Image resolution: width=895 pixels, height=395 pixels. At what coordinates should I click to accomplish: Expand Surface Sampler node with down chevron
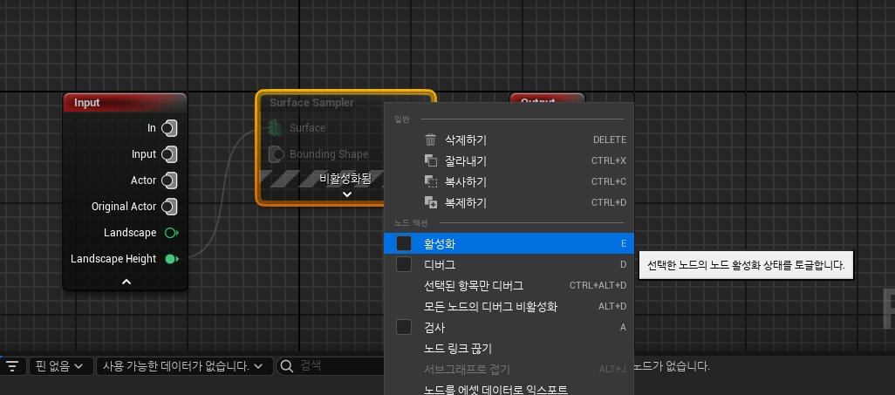(x=346, y=194)
